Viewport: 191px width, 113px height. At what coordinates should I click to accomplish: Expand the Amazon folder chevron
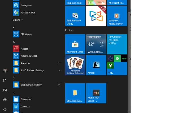click(59, 63)
